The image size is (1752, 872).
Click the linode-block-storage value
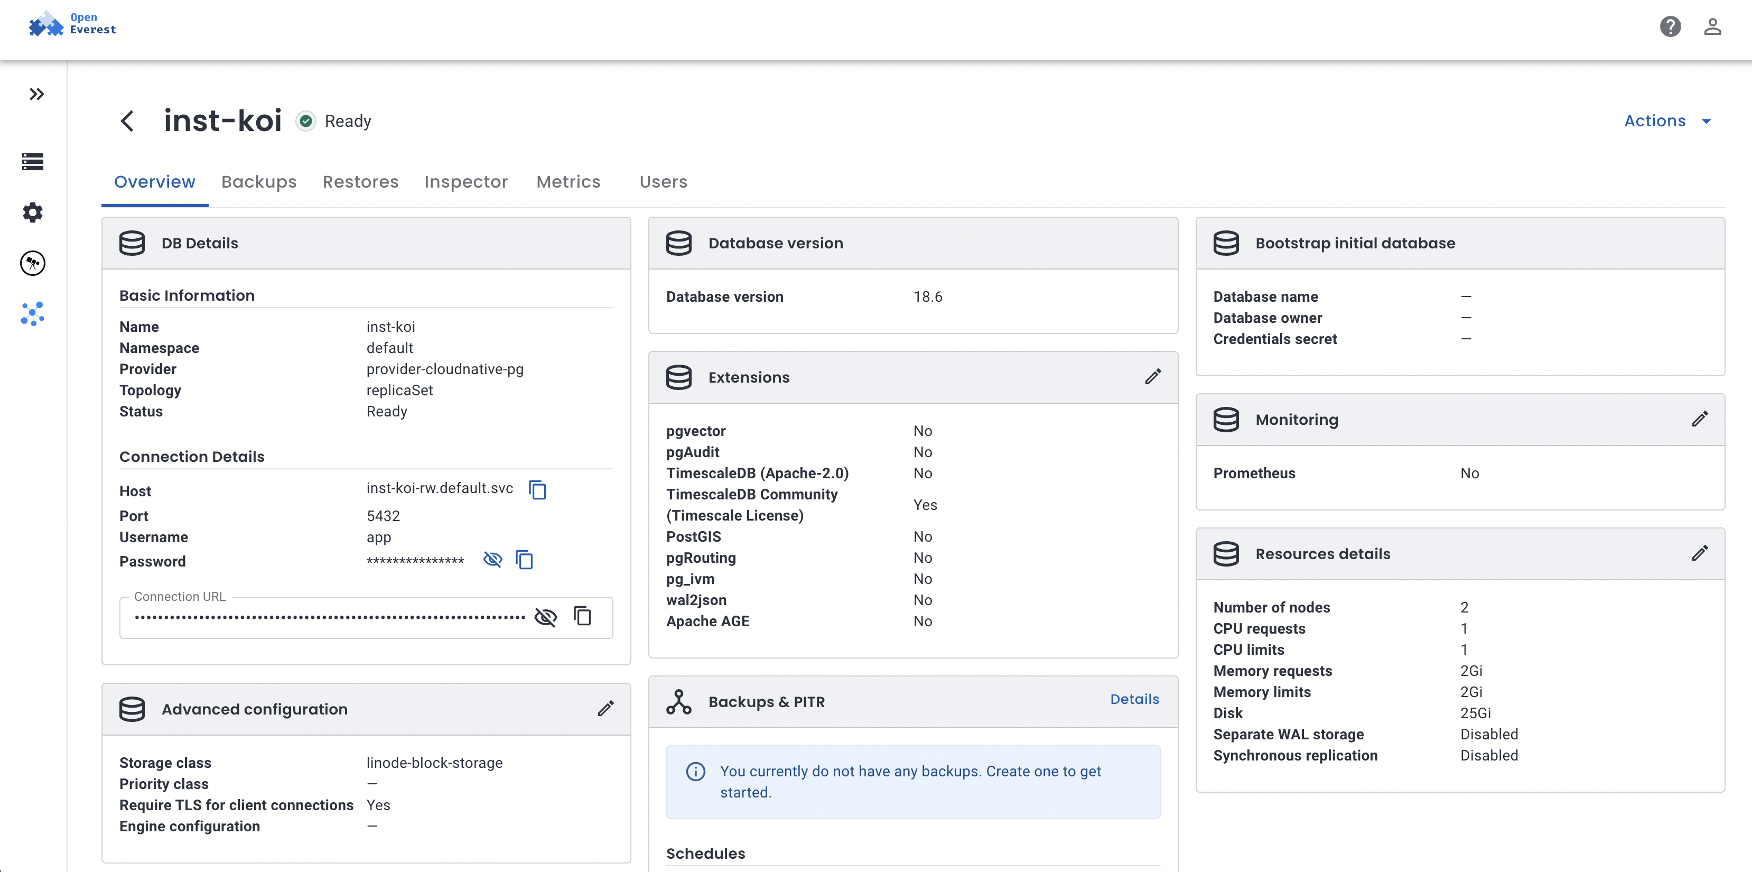click(x=435, y=763)
